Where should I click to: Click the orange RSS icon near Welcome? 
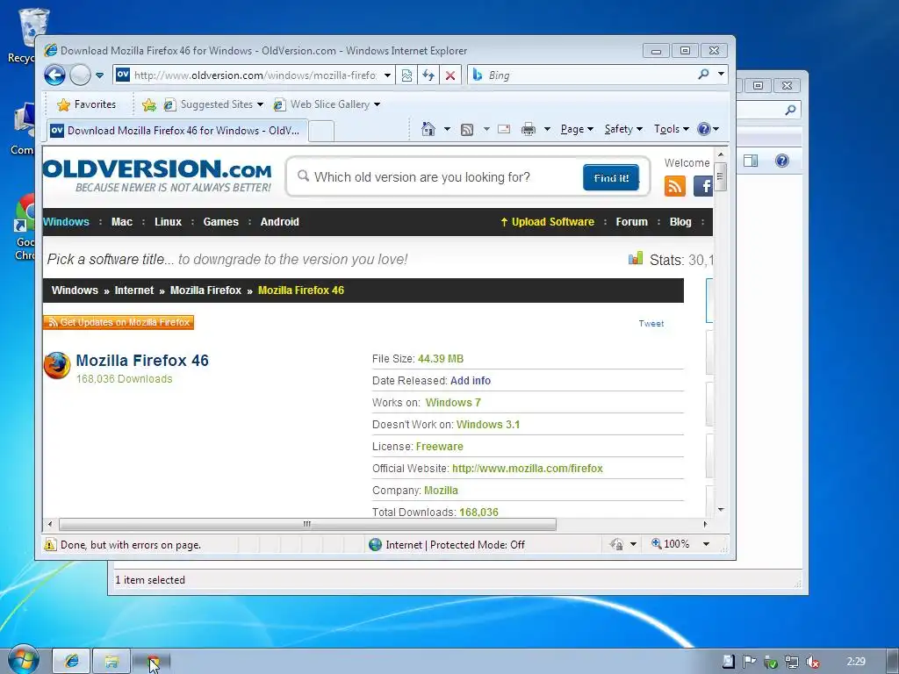[675, 186]
